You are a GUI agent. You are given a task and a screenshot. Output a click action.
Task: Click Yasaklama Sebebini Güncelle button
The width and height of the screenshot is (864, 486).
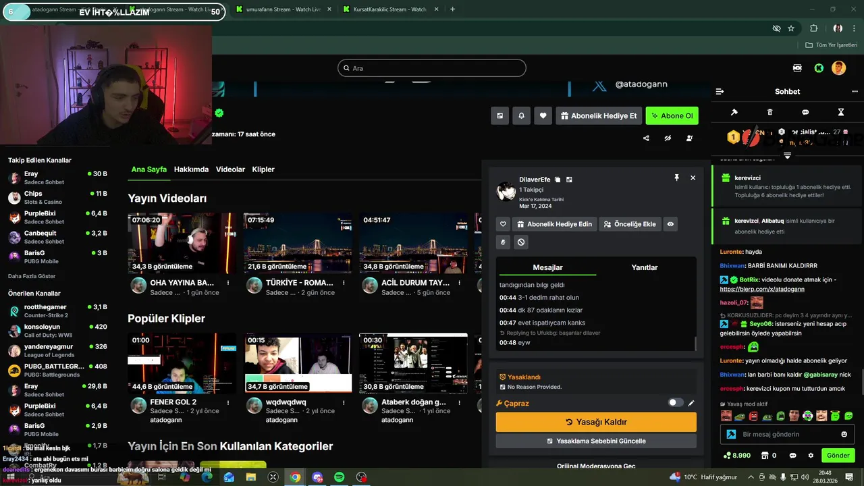coord(596,441)
